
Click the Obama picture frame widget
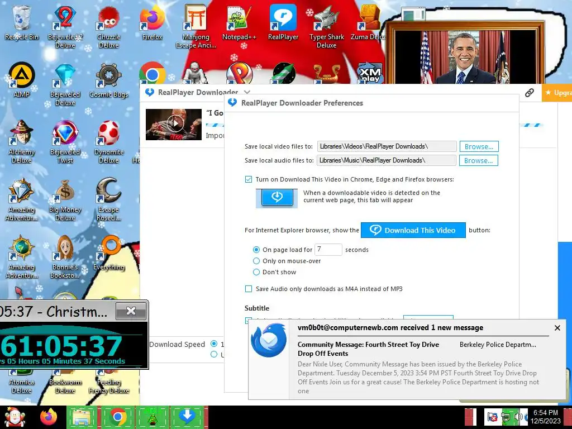point(465,53)
